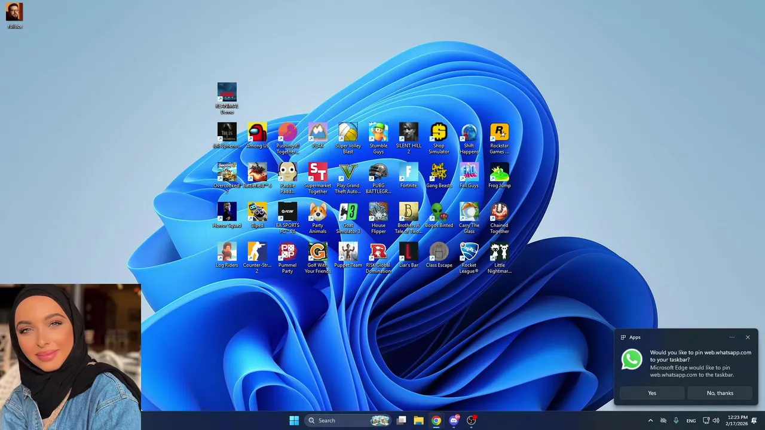The image size is (765, 430).
Task: Open the Pushing It! Together shortcut
Action: tap(287, 139)
